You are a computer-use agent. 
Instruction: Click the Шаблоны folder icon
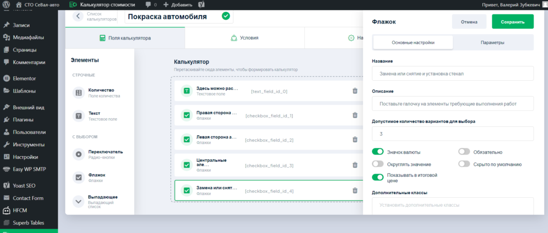[x=6, y=91]
